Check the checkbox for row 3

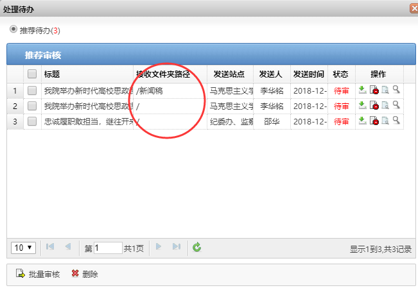[x=32, y=121]
